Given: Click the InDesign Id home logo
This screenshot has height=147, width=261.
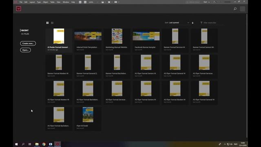Looking at the screenshot, I should (x=18, y=9).
